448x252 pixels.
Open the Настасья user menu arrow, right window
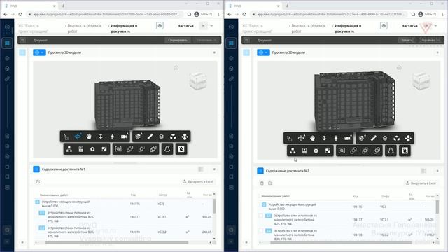435,26
